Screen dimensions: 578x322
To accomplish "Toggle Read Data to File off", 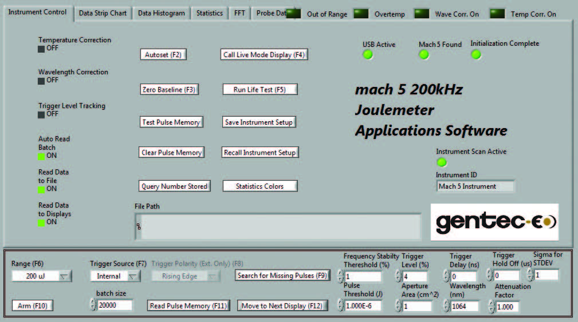I will click(x=41, y=189).
